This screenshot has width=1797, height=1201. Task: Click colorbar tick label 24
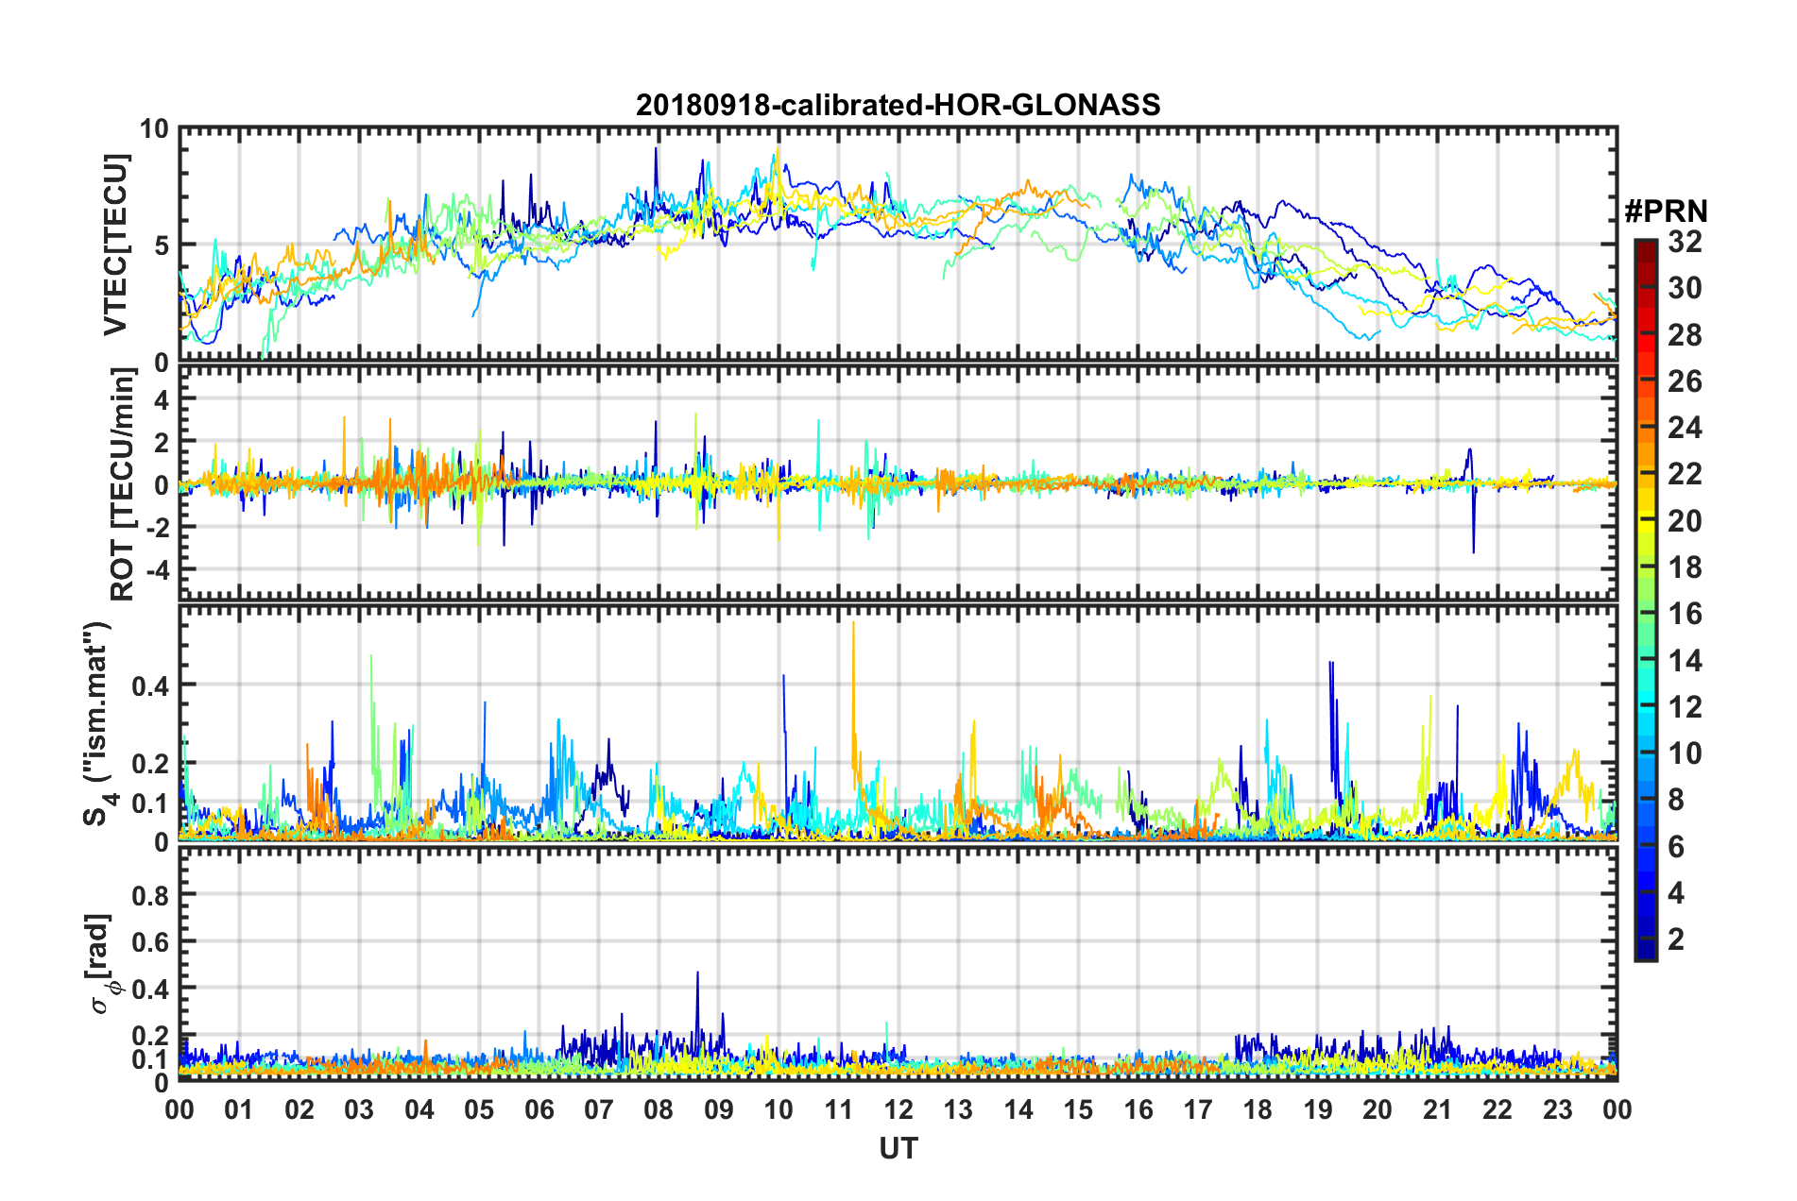[1685, 428]
